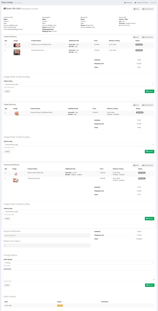Viewport: 158px width, 311px height.
Task: Click the ₹ 499.00 price of Chicken Biriyani Kit
Action: 102,178
